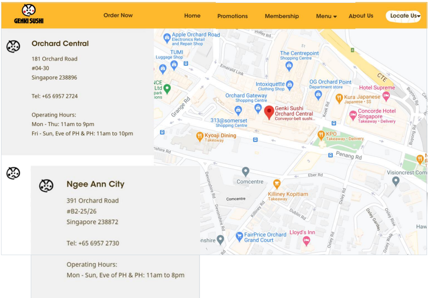Click the Singapore 238896 postal text

click(x=54, y=78)
